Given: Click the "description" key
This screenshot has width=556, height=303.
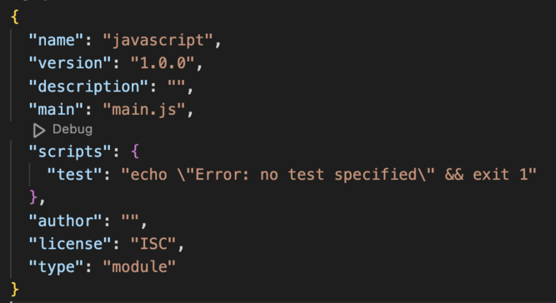Looking at the screenshot, I should click(x=89, y=87).
